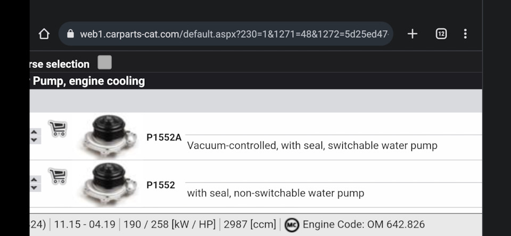
Task: Decrease quantity for P1552A pump
Action: 34,140
